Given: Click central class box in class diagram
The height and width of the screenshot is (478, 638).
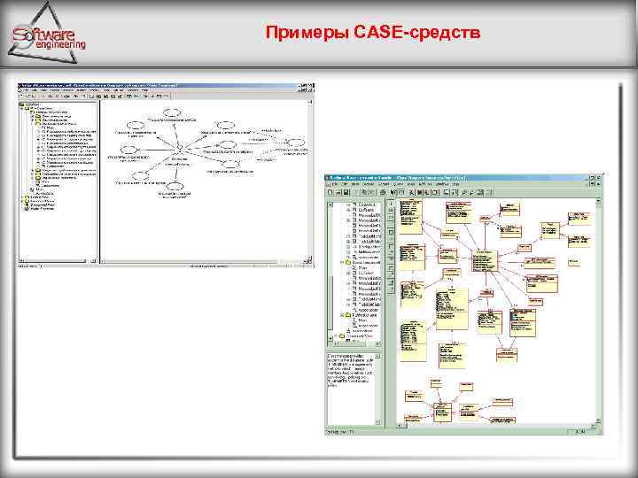Looking at the screenshot, I should [485, 260].
